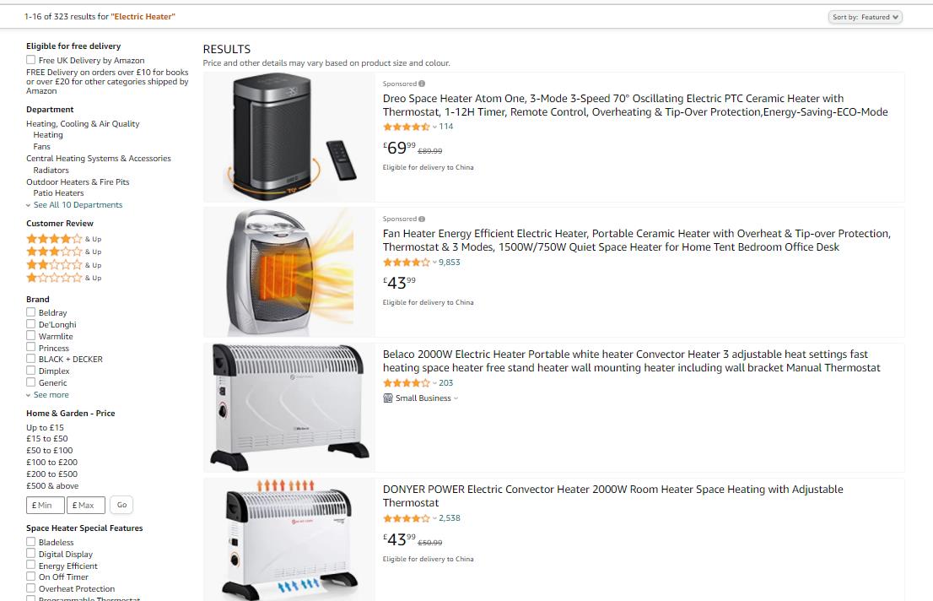
Task: Filter by 4 stars & up rating
Action: point(54,239)
